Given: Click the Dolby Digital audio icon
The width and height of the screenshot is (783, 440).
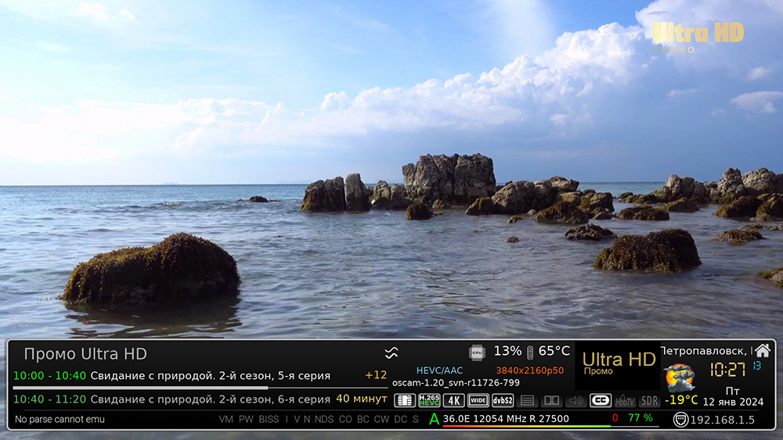Looking at the screenshot, I should [551, 401].
